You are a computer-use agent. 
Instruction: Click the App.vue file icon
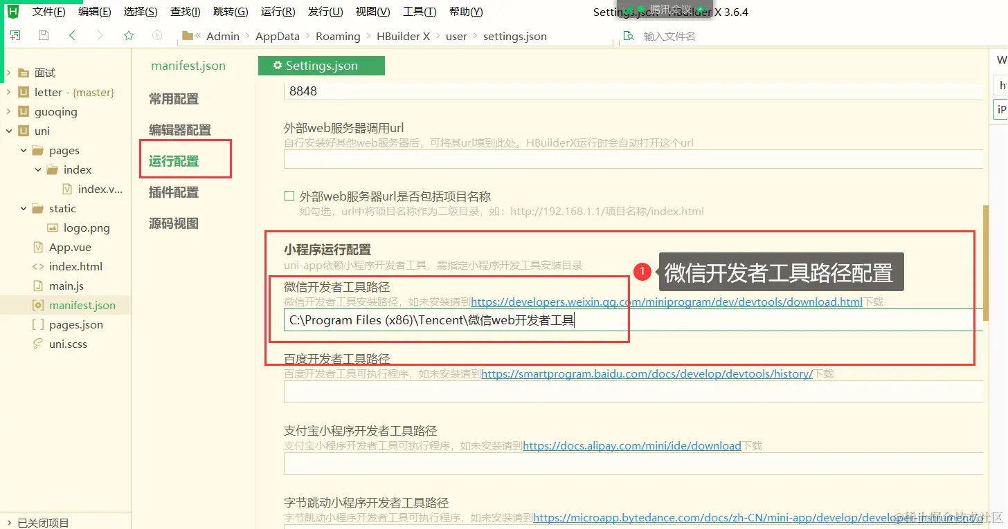point(38,247)
